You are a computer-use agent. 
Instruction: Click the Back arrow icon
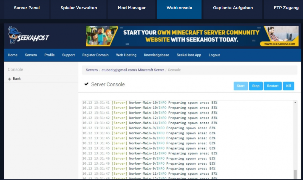(9, 79)
